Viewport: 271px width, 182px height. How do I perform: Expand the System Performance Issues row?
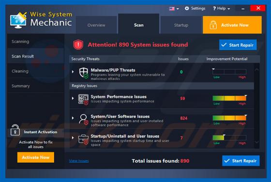(73, 98)
